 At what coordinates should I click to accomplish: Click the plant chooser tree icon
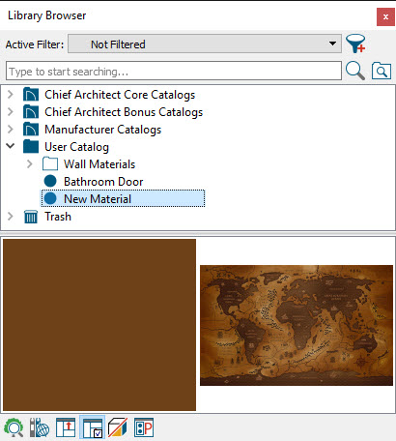tap(14, 427)
